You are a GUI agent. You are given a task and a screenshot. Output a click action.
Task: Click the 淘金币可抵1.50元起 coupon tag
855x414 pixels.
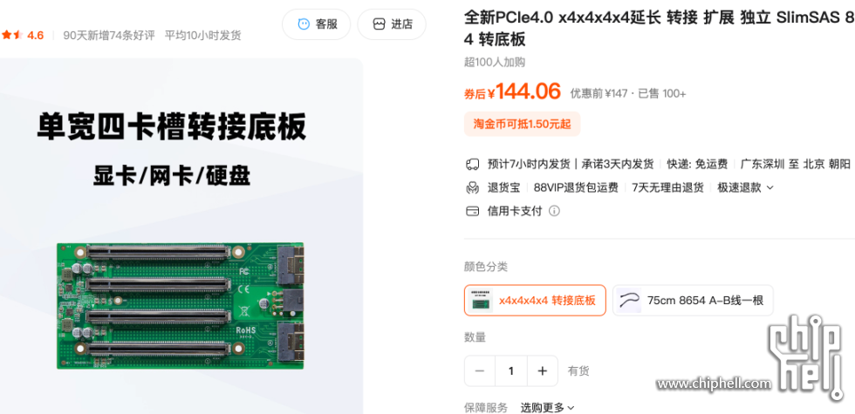click(x=523, y=124)
